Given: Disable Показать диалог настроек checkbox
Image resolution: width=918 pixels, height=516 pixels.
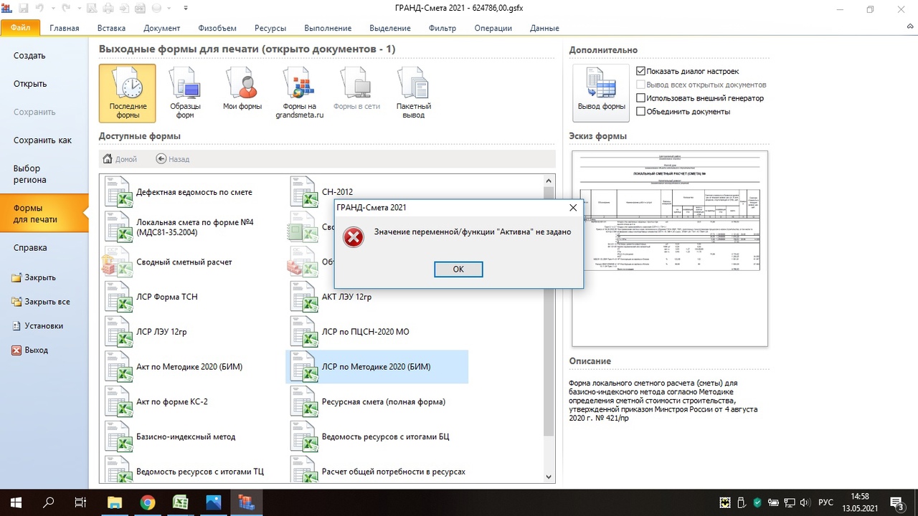Looking at the screenshot, I should (641, 71).
